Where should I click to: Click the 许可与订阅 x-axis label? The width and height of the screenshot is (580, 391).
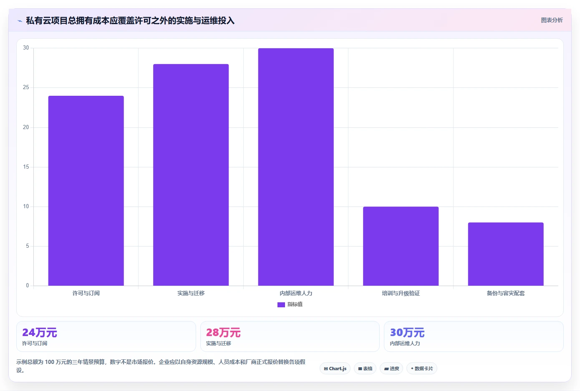click(86, 293)
